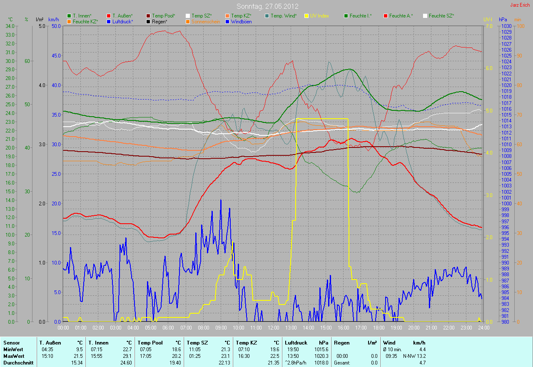Click the "Temp. Wind*" legend label

click(x=284, y=16)
